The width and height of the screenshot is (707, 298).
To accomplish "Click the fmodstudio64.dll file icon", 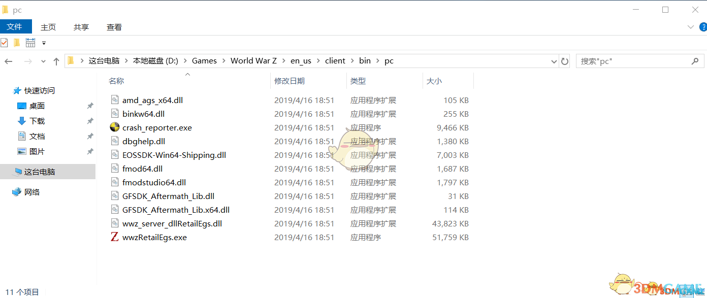I will tap(115, 182).
